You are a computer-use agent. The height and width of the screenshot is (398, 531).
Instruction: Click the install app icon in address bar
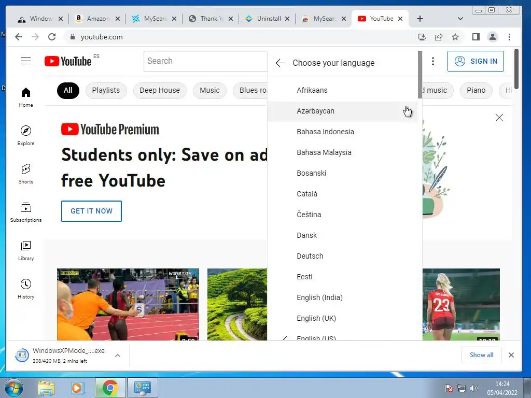[x=422, y=37]
